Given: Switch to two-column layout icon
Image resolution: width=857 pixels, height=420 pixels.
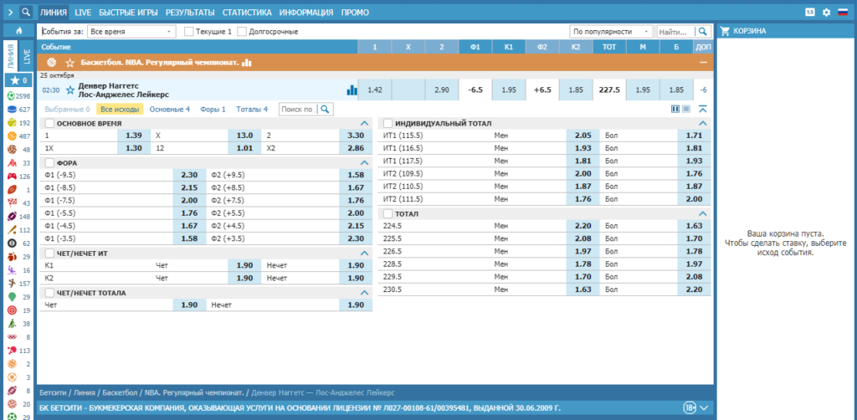Looking at the screenshot, I should (x=675, y=110).
